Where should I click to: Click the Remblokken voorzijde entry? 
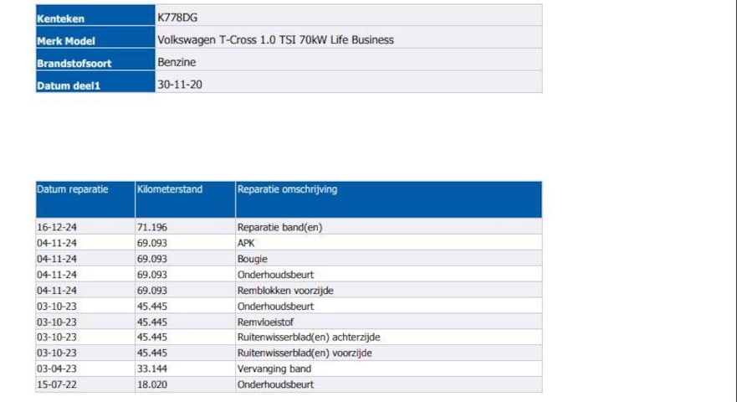[x=286, y=290]
